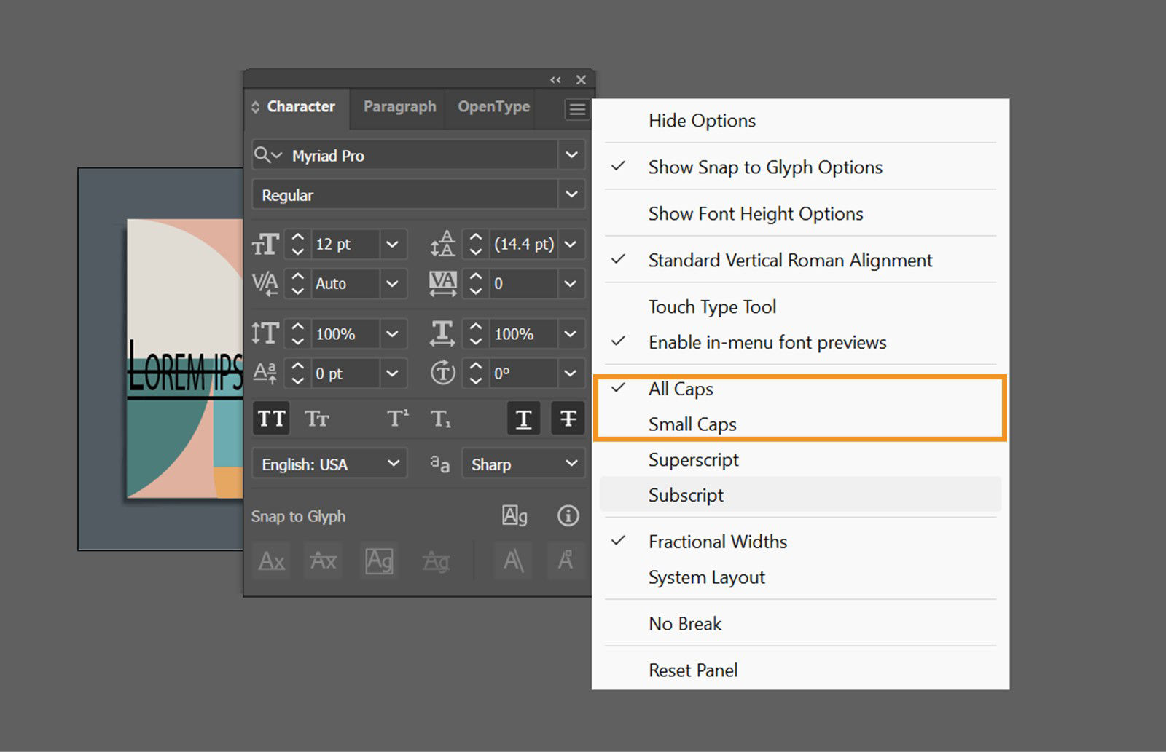
Task: Uncheck Fractional Widths
Action: 800,542
